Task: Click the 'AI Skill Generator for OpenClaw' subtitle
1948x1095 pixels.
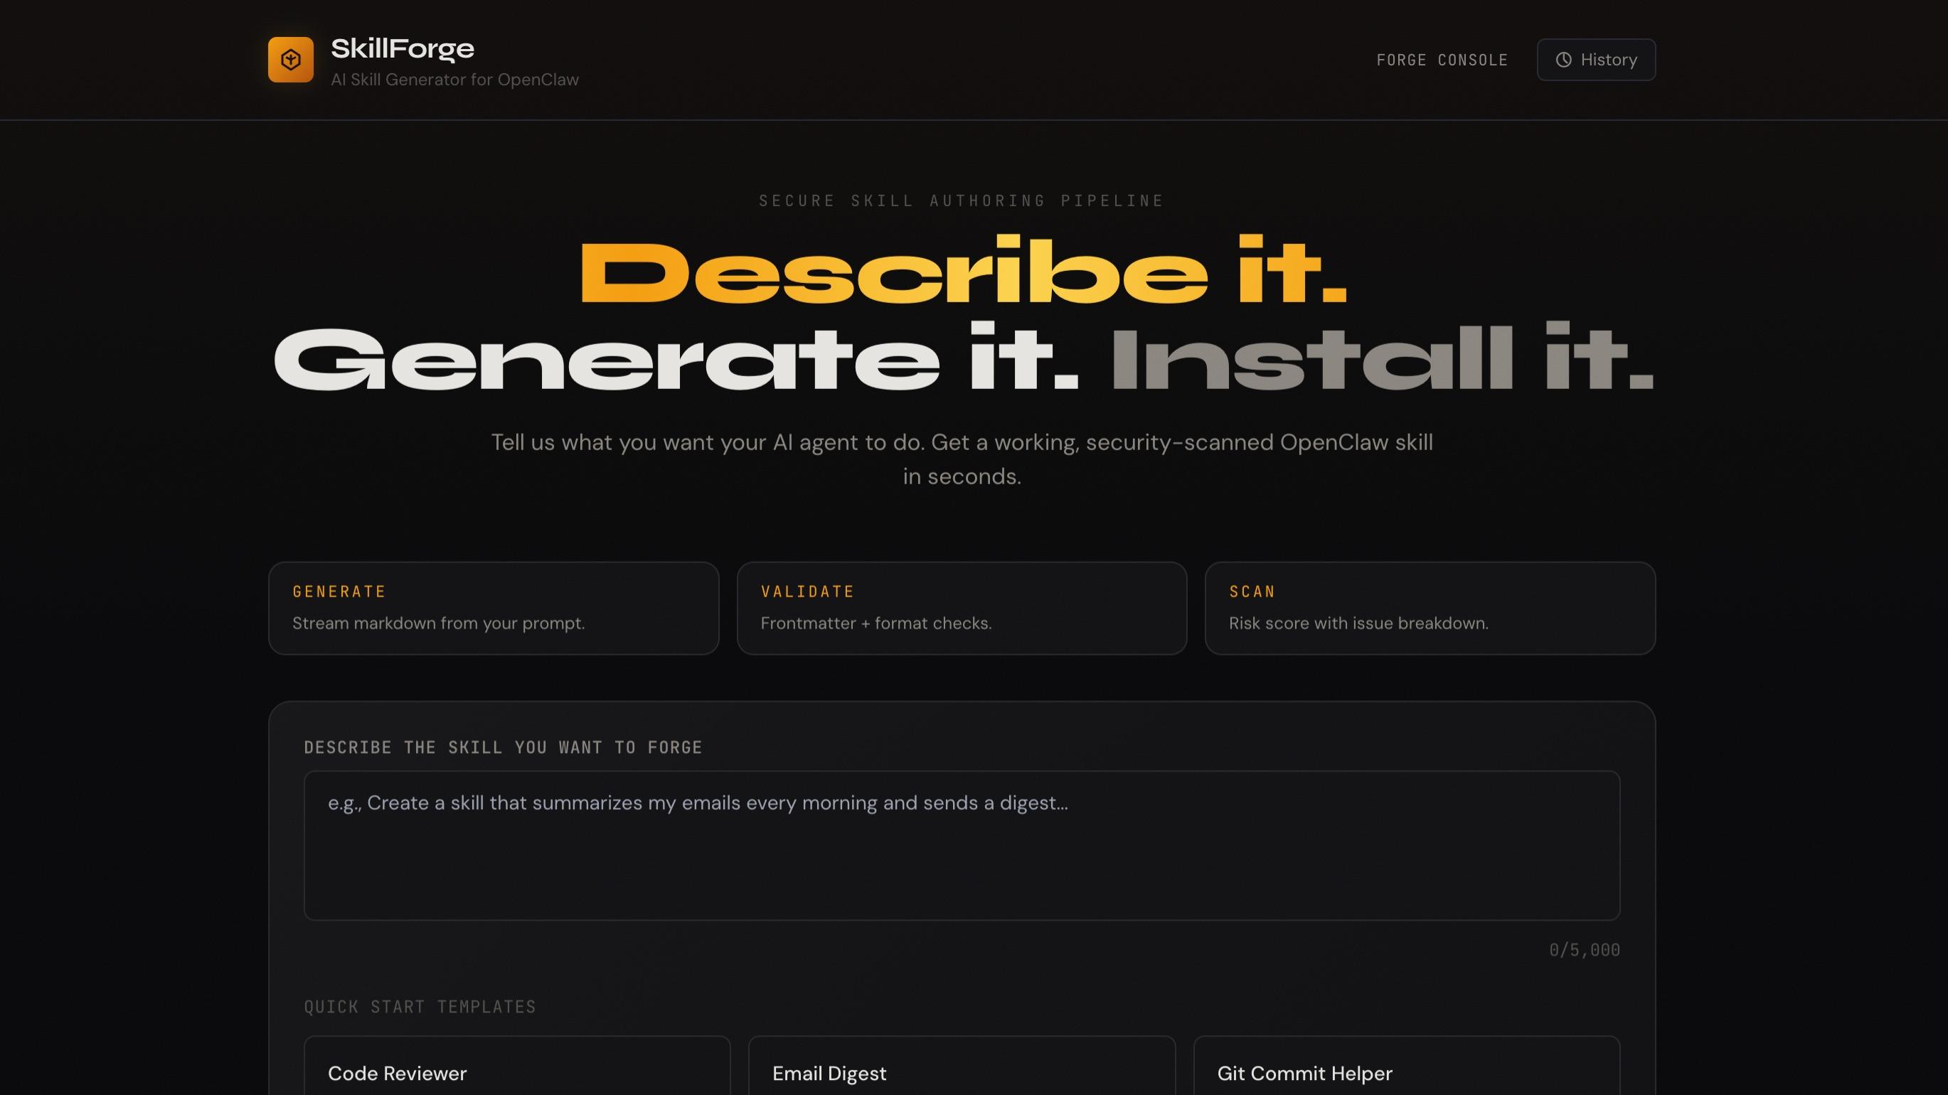Action: pyautogui.click(x=454, y=79)
